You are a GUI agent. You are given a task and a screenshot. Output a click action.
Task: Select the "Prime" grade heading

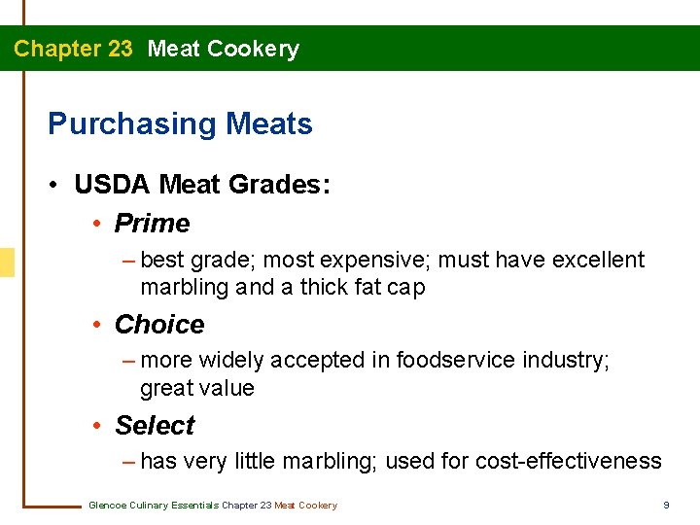[152, 224]
